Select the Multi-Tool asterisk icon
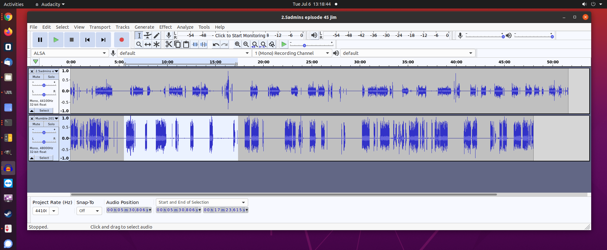Viewport: 607px width, 250px height. (156, 44)
